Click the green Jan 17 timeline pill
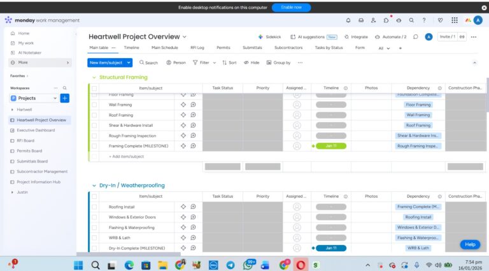489x271 pixels. click(x=330, y=146)
